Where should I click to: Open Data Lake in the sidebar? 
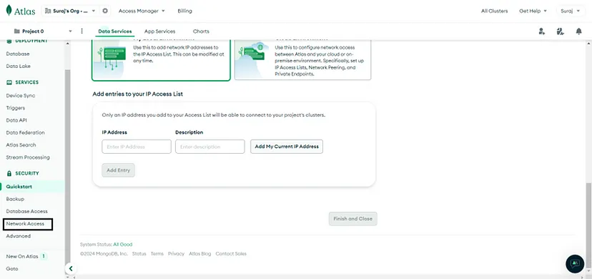18,66
